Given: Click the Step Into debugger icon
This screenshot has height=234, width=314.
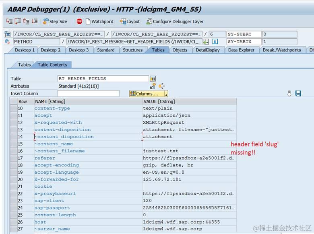Looking at the screenshot, I should (x=9, y=21).
